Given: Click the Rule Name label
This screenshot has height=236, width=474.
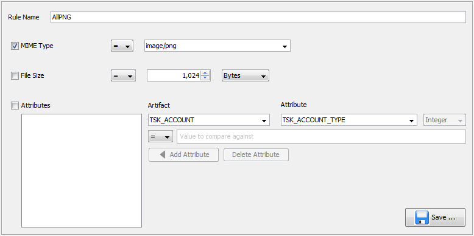Looking at the screenshot, I should click(24, 17).
